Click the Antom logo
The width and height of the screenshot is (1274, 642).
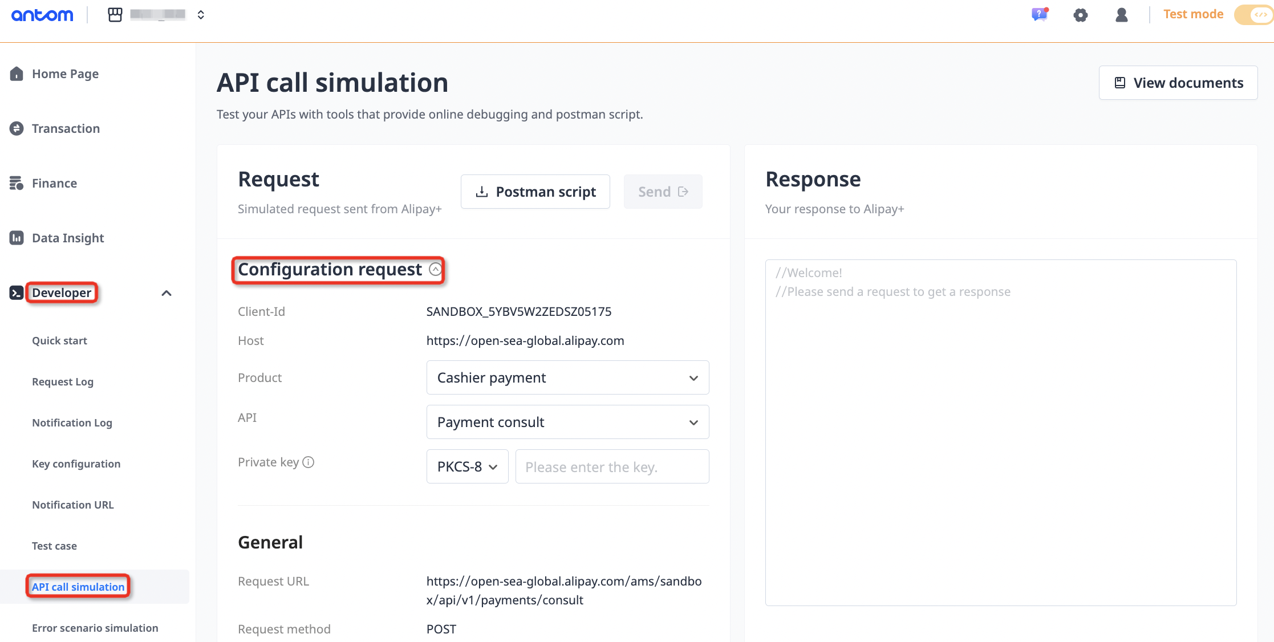(x=43, y=15)
